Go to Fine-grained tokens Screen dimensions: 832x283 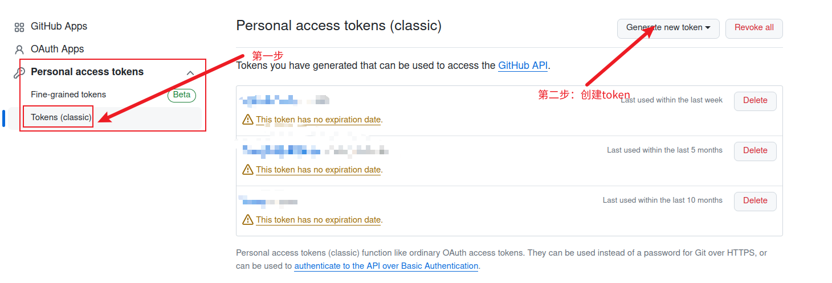click(x=68, y=95)
